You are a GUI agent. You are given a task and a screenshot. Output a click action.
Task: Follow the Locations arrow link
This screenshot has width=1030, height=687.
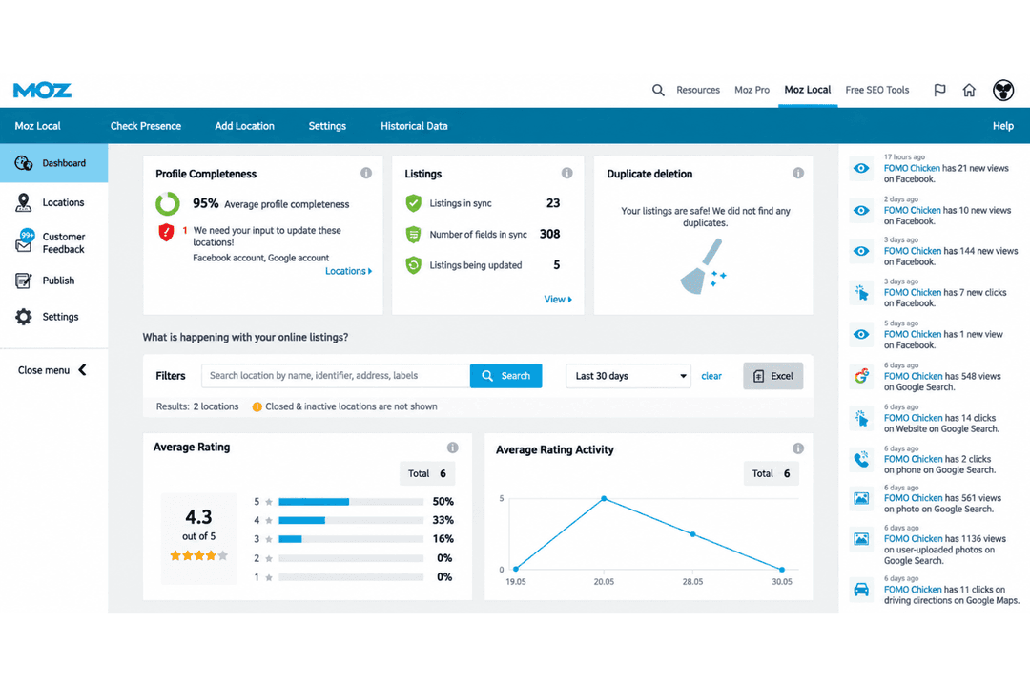[348, 271]
